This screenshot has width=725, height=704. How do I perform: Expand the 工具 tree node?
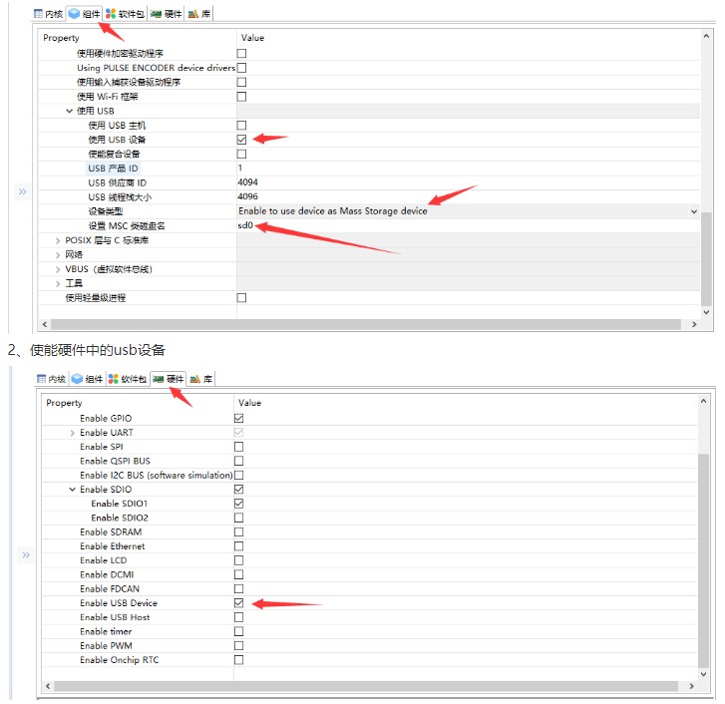pyautogui.click(x=58, y=283)
